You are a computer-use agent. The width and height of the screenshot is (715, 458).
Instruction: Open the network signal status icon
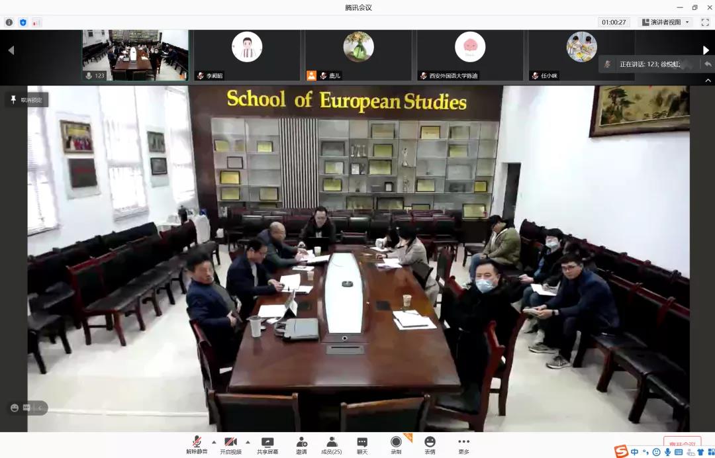[37, 22]
